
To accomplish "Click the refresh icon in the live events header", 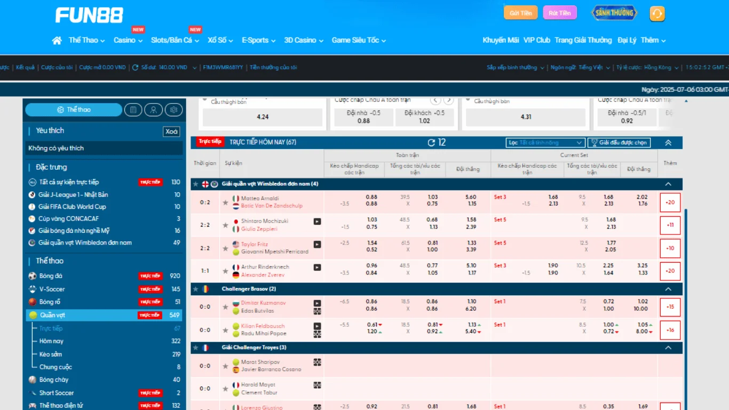I will [x=430, y=142].
